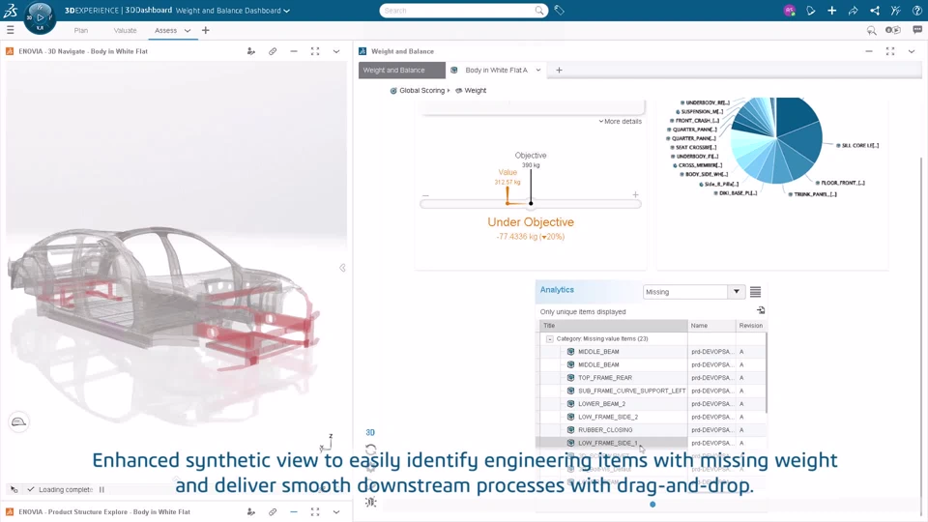Viewport: 928px width, 522px height.
Task: Expand More details section
Action: (x=620, y=122)
